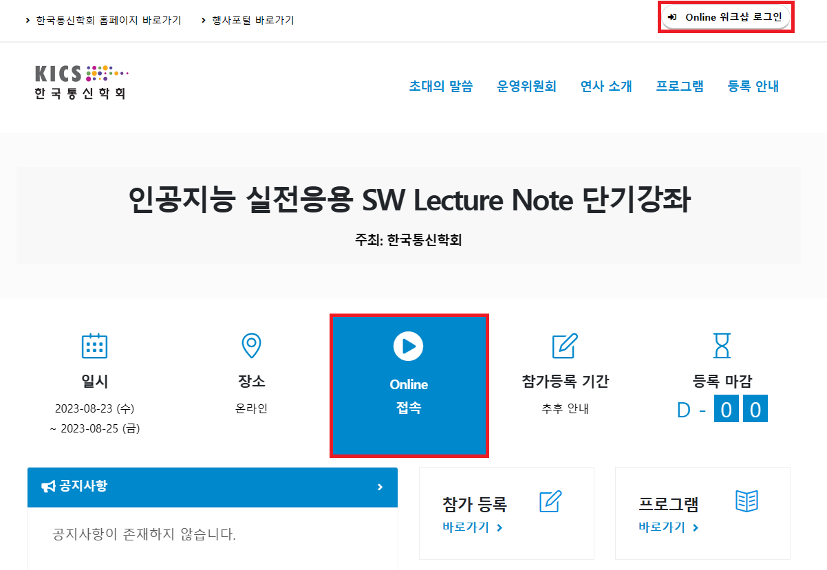
Task: Open the 초대의 말씀 menu
Action: click(x=440, y=87)
